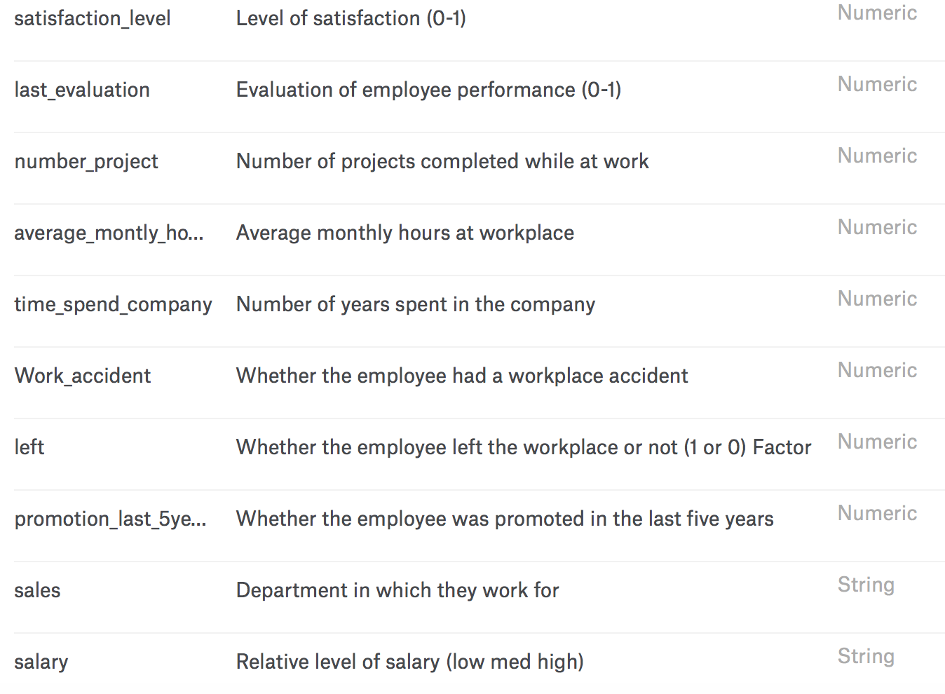Click the 'Level of satisfaction (0-1)' description
The image size is (945, 694).
[x=351, y=18]
